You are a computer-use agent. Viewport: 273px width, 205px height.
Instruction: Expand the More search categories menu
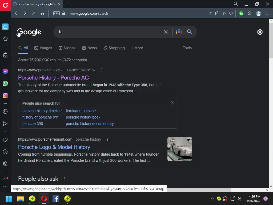tap(137, 48)
